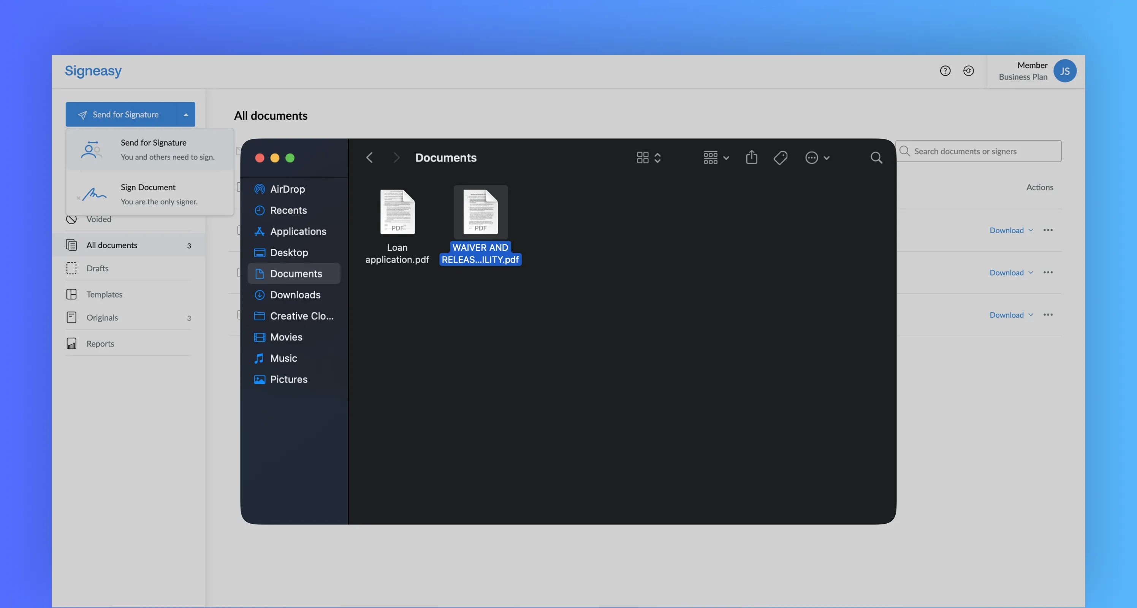
Task: Open the Finder share icon
Action: click(x=751, y=158)
